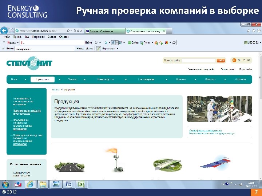Screen dimensions: 262x196
Task: Click Найти button in Yandex toolbar
Action: pos(88,43)
